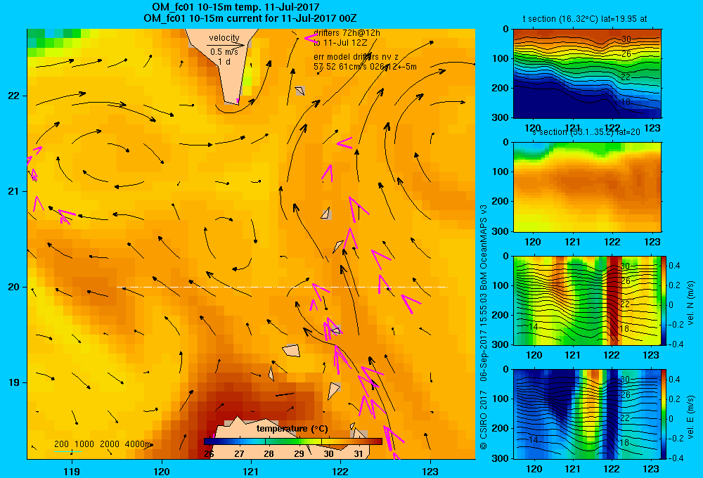
Task: Click the 't section (16..32°C) lat=19.95 at' title
Action: click(x=585, y=19)
